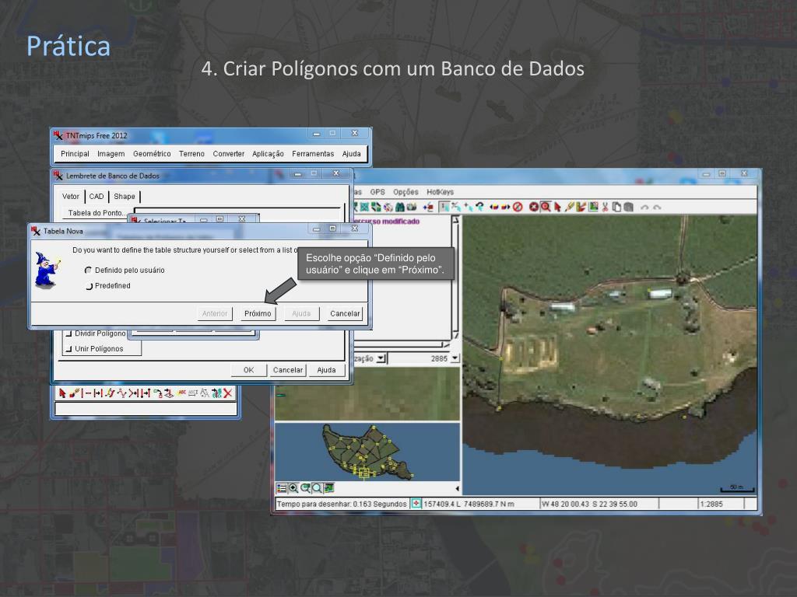Toggle the 'Dividir Polígono' checkbox
The image size is (797, 597).
coord(68,333)
